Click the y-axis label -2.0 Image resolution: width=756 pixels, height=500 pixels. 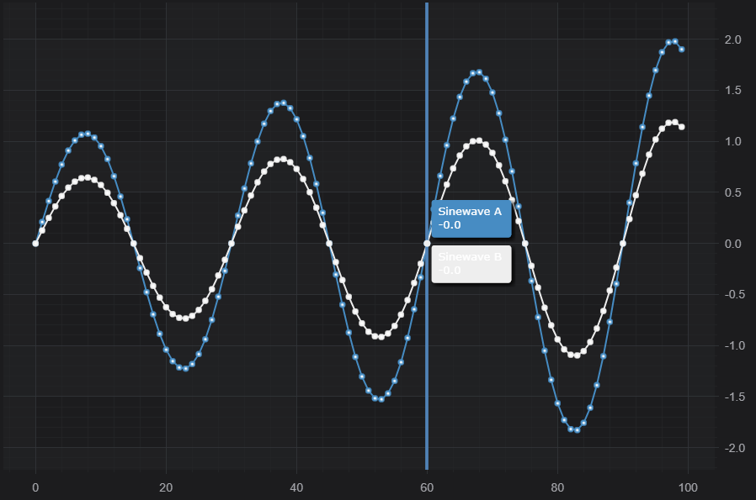pos(731,448)
